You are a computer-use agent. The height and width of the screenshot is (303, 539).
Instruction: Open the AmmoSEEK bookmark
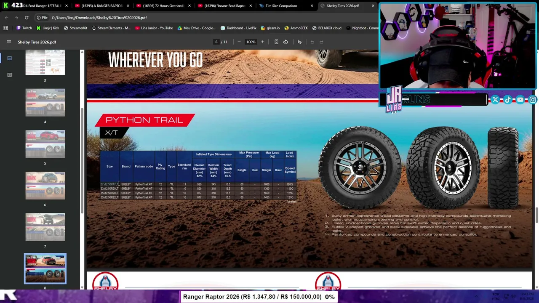click(x=296, y=28)
